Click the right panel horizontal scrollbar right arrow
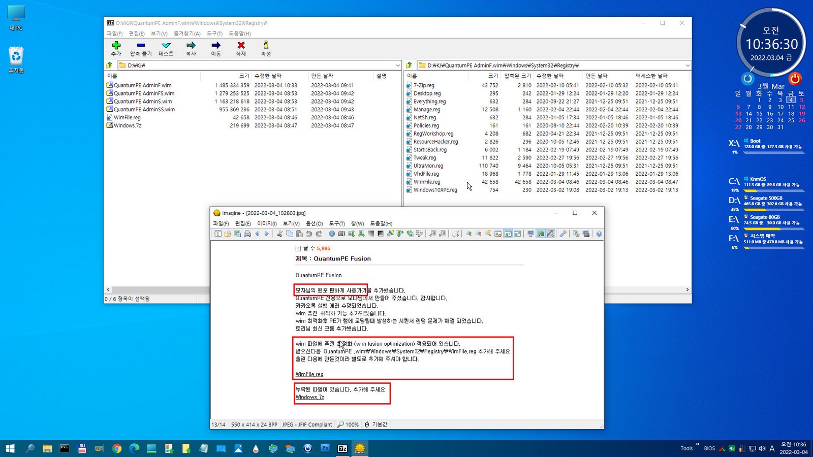Image resolution: width=813 pixels, height=457 pixels. click(x=687, y=289)
